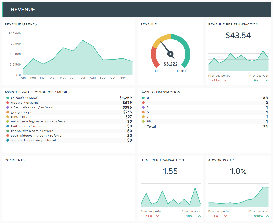Click the COMMENTS widget title
This screenshot has width=273, height=223.
(15, 160)
